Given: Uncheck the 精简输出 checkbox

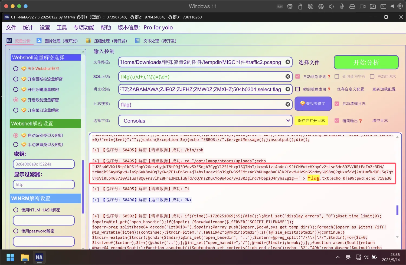Looking at the screenshot, I should tap(337, 121).
